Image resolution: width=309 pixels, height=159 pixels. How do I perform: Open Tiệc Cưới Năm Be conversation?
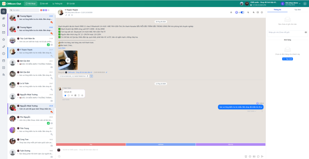pyautogui.click(x=31, y=41)
